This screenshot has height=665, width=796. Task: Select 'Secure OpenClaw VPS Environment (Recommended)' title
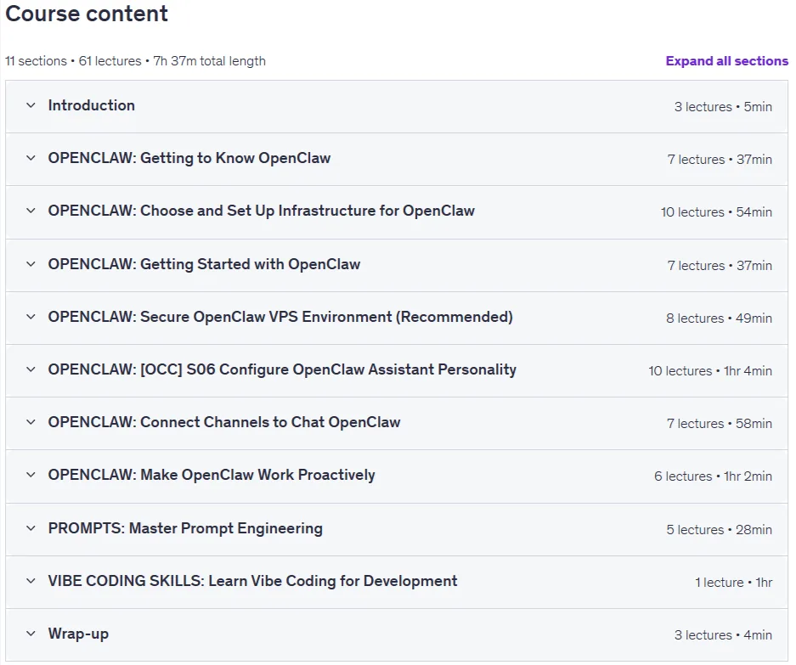click(x=280, y=317)
